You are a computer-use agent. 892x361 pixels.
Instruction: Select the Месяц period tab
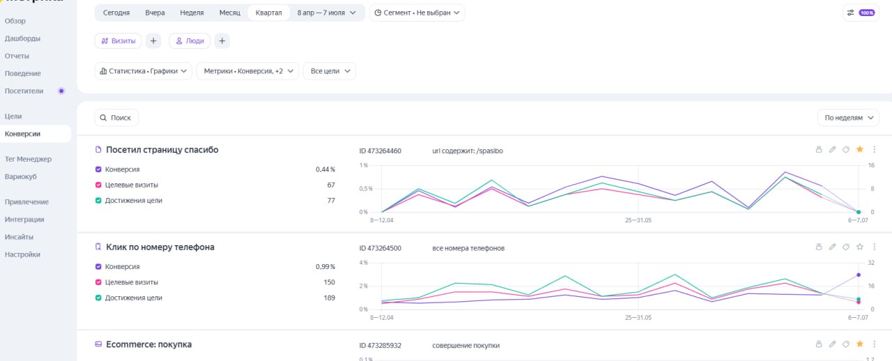tap(230, 13)
